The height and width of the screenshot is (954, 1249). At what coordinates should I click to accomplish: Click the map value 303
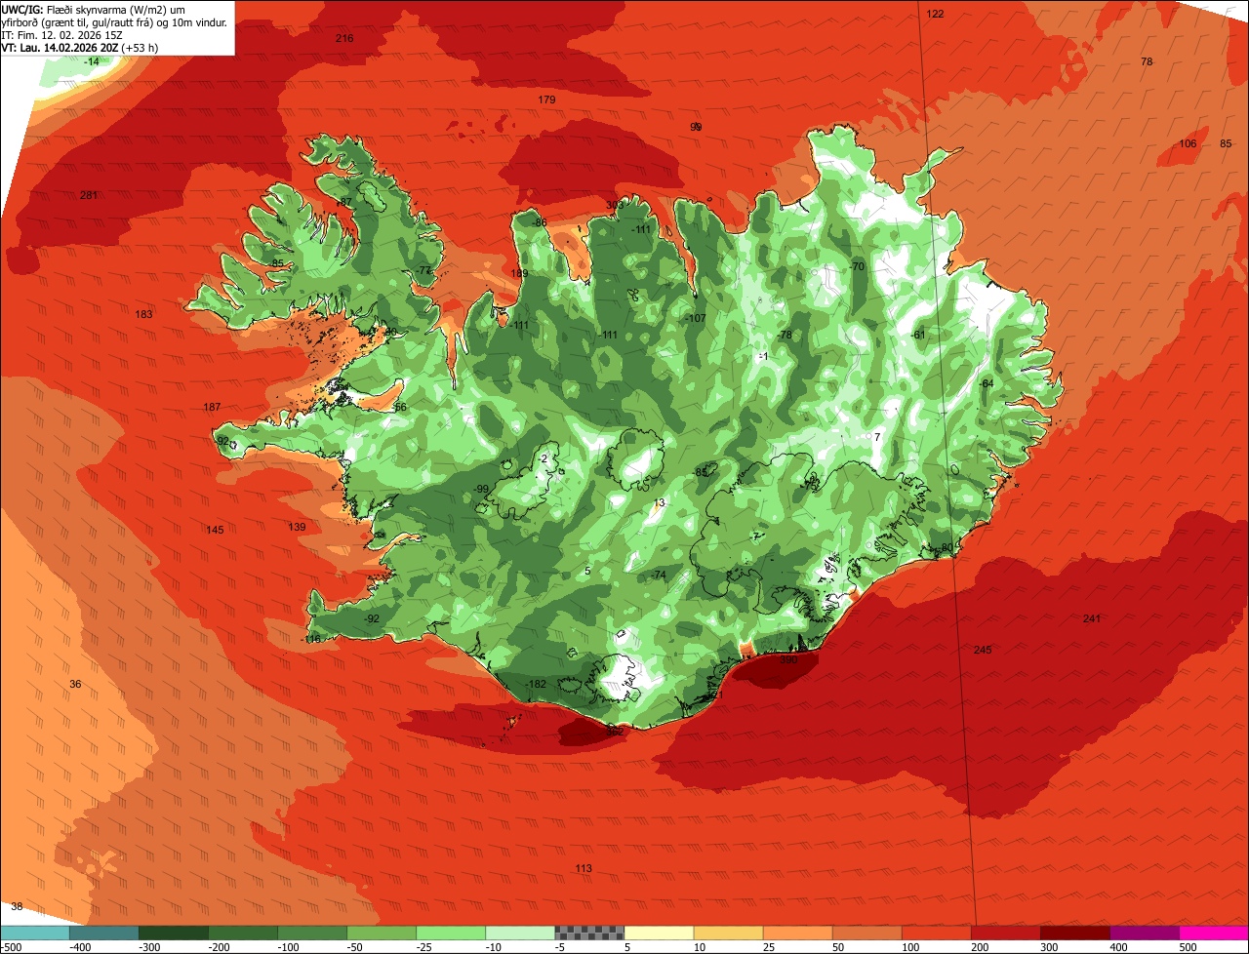click(614, 205)
